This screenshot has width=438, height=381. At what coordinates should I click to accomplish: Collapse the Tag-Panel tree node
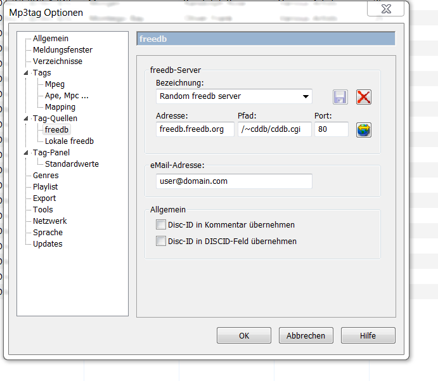pyautogui.click(x=26, y=153)
